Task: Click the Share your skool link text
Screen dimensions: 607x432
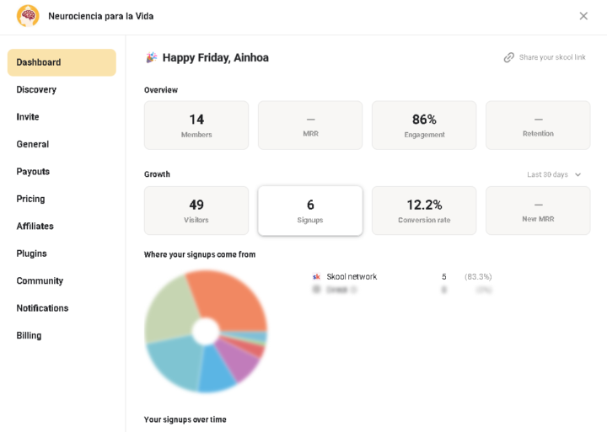Action: point(552,57)
